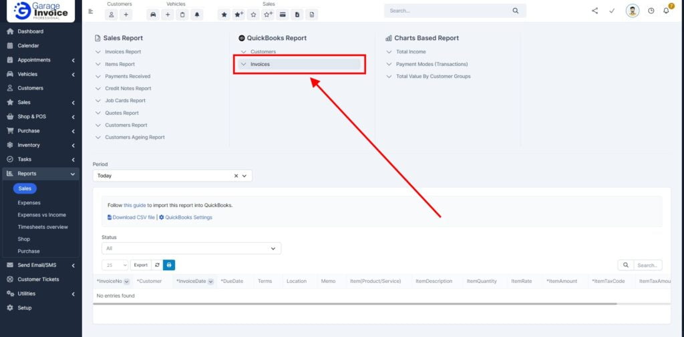Open Payment Modes (Transactions) report
The width and height of the screenshot is (684, 337).
[432, 64]
